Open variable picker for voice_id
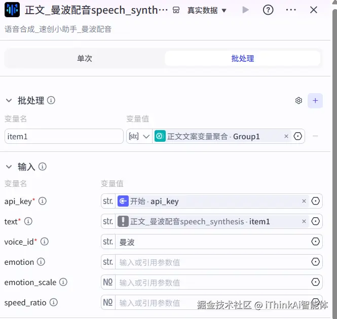This screenshot has width=337, height=319. [x=315, y=242]
